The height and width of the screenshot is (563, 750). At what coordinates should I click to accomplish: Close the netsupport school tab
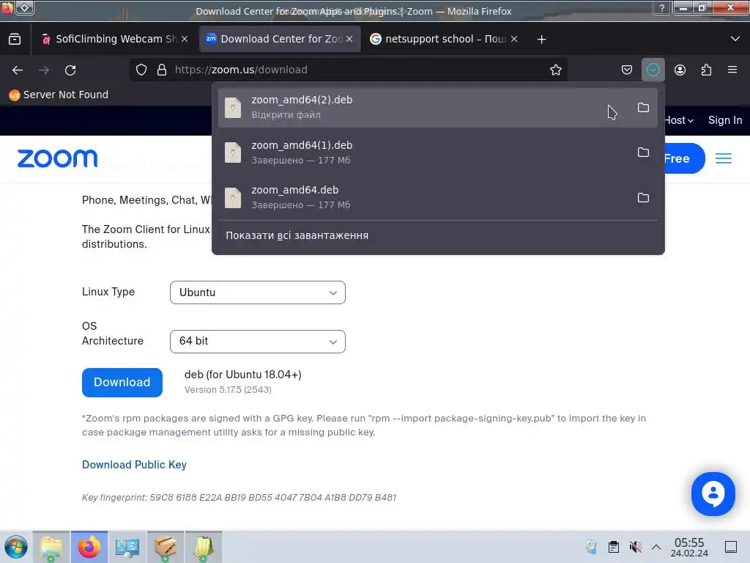pos(513,39)
